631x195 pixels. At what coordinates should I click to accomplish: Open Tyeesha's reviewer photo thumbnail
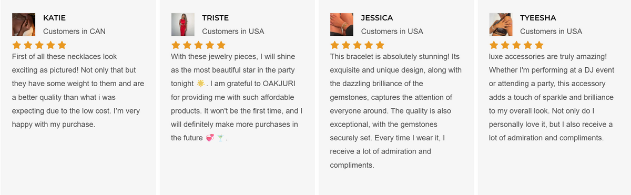tap(501, 24)
